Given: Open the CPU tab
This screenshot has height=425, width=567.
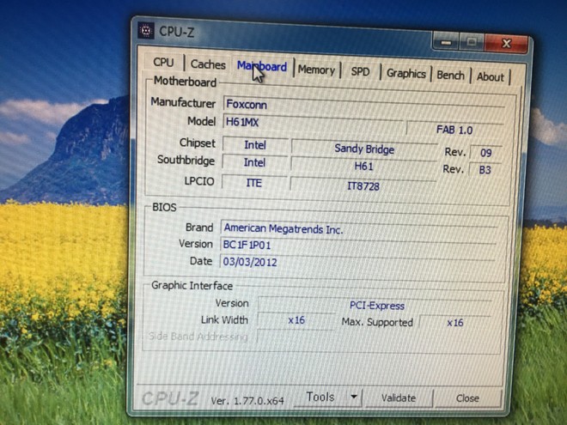Looking at the screenshot, I should click(163, 62).
